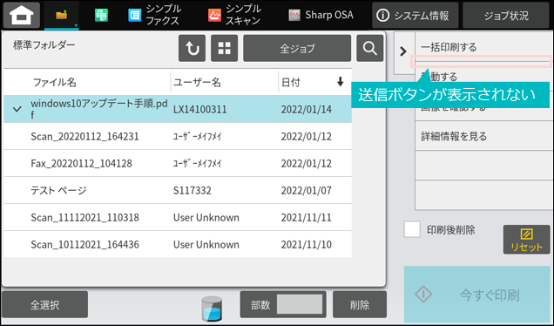Launch シンプルファクス simple fax mode
Image resolution: width=554 pixels, height=326 pixels.
pos(154,15)
